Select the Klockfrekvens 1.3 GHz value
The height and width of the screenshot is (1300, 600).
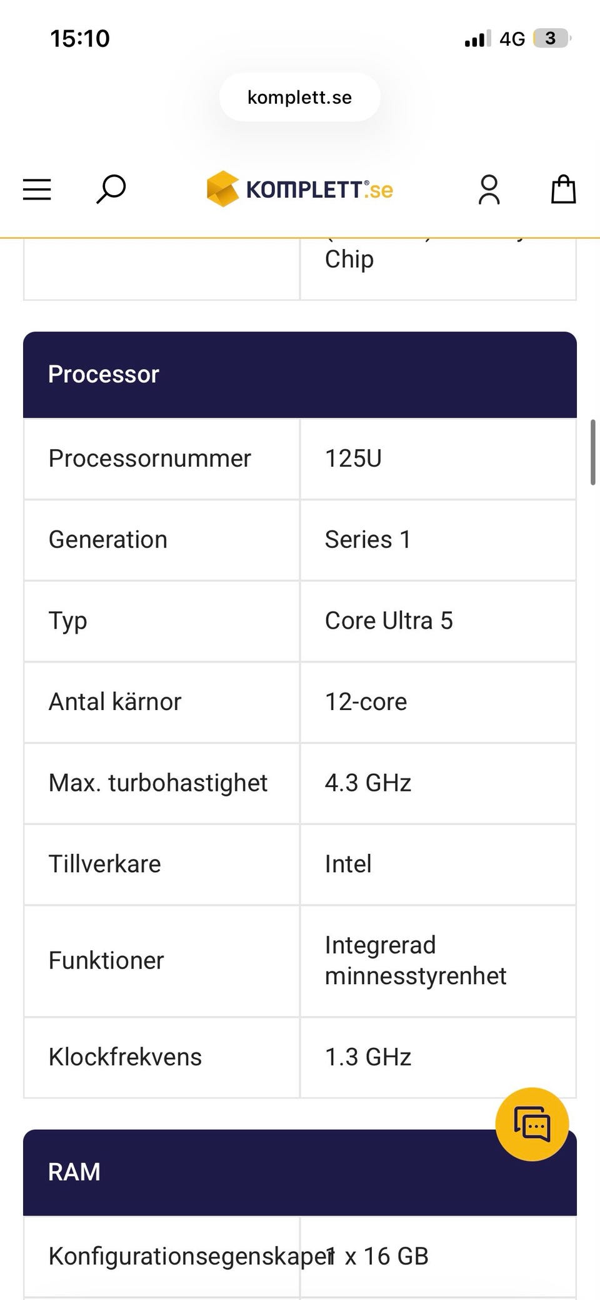[368, 1057]
